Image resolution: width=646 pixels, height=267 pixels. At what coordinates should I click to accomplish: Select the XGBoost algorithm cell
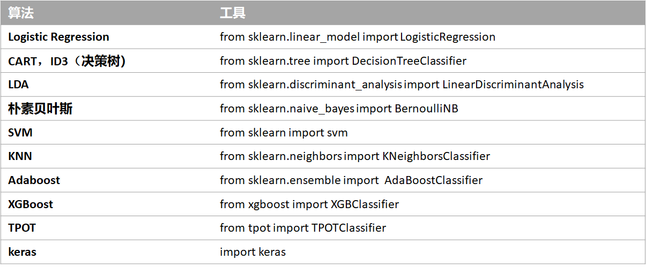click(x=31, y=204)
